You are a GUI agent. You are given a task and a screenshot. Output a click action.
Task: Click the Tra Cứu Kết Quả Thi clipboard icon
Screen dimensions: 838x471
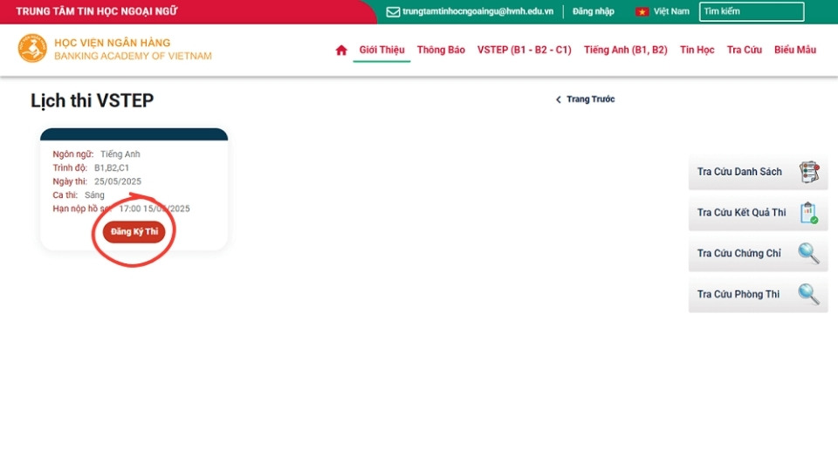(x=809, y=213)
